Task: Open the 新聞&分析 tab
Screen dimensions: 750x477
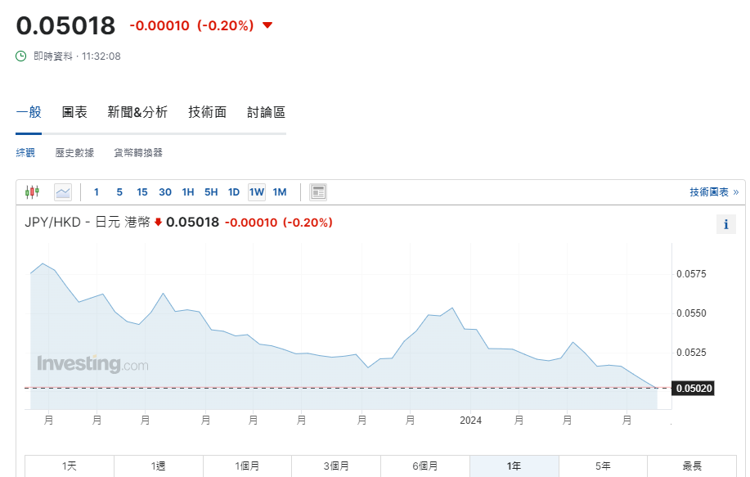Action: [x=137, y=112]
